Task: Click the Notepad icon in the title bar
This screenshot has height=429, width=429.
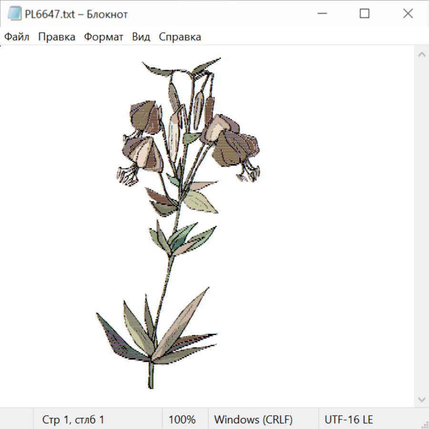Action: click(x=14, y=14)
